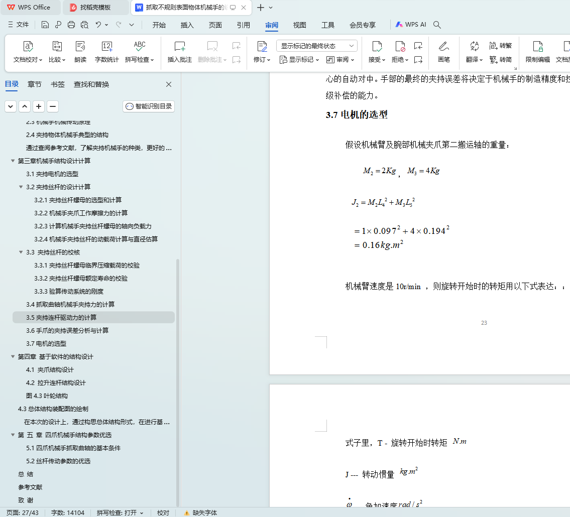
Task: Open WPS AI assistant
Action: tap(411, 25)
